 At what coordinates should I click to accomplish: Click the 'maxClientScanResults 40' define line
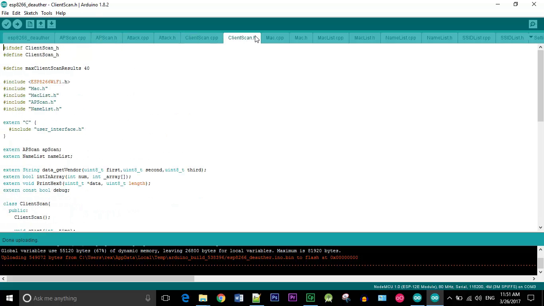point(46,68)
